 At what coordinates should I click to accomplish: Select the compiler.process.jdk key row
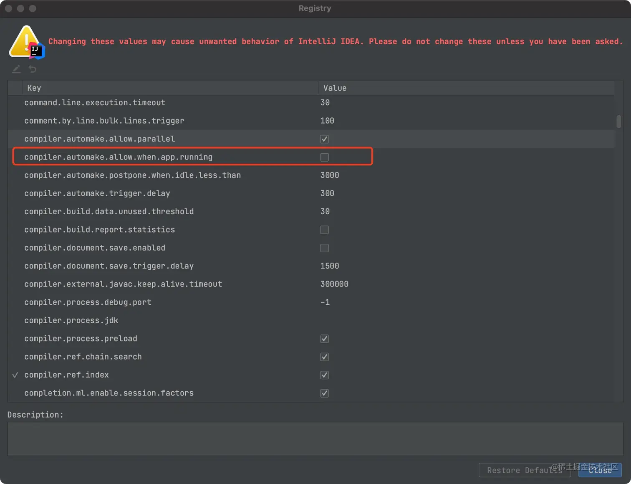pos(311,321)
